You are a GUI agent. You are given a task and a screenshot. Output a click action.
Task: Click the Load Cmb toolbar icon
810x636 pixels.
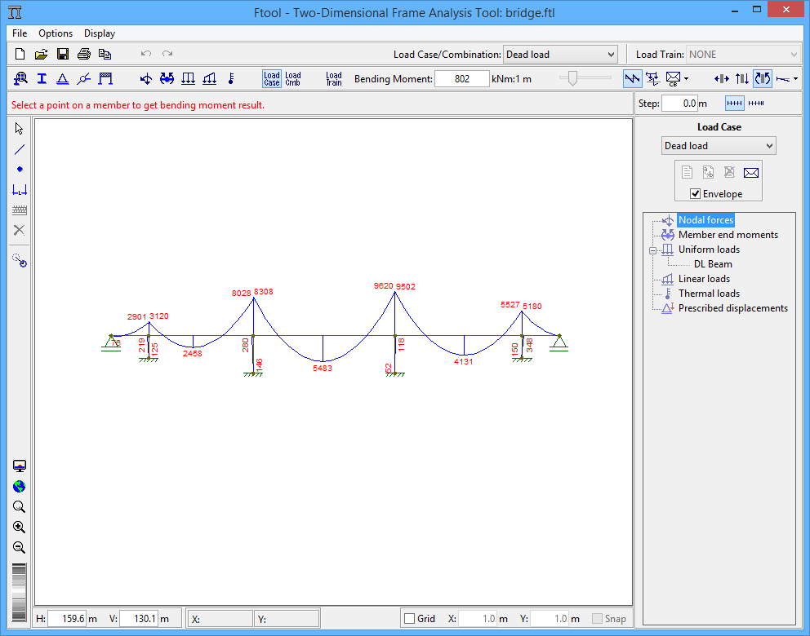(292, 77)
